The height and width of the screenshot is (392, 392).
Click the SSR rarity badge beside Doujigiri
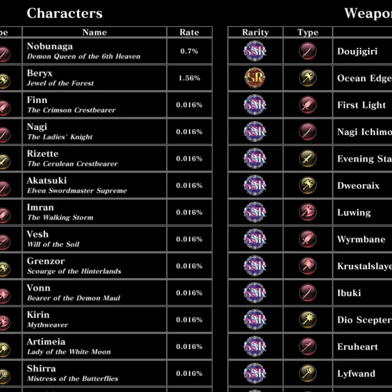point(255,52)
